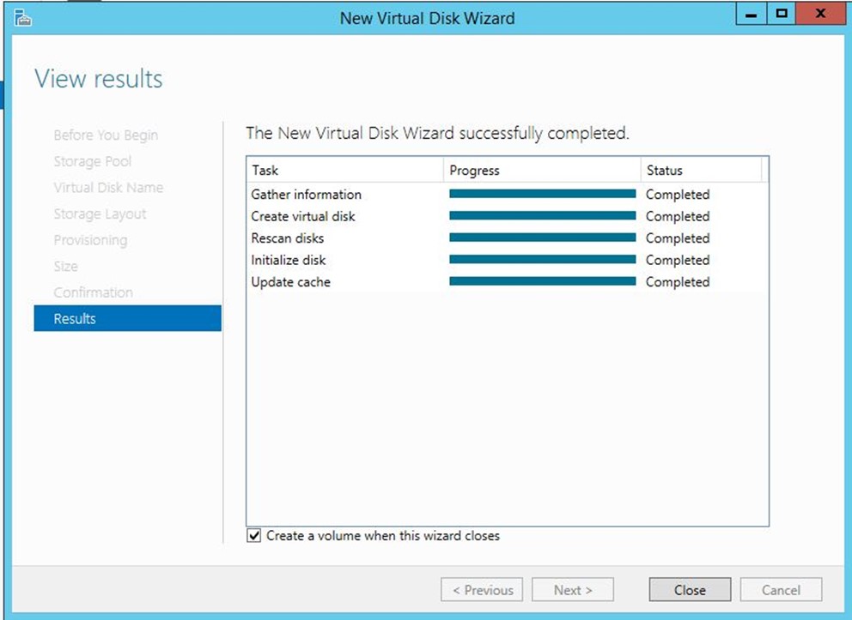852x620 pixels.
Task: Click the 'Next >' button
Action: (573, 590)
